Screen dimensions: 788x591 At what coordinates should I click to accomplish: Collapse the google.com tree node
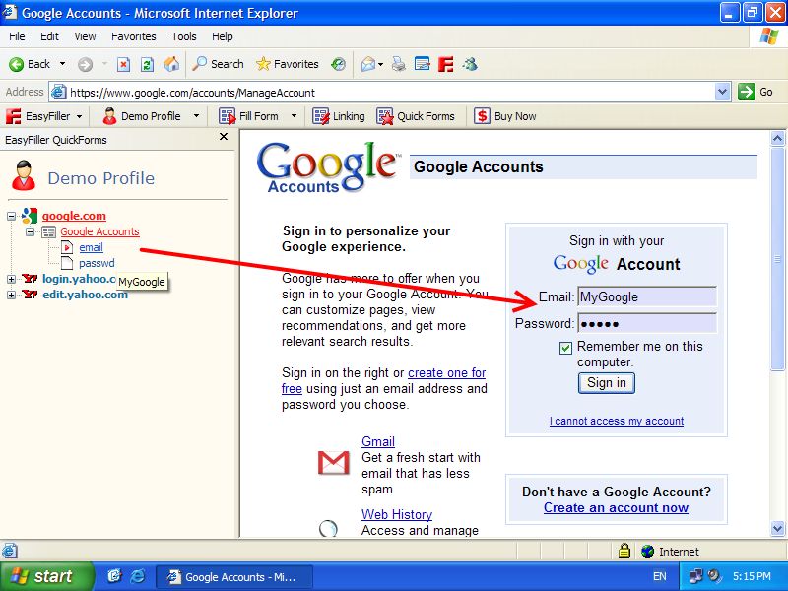(x=11, y=216)
